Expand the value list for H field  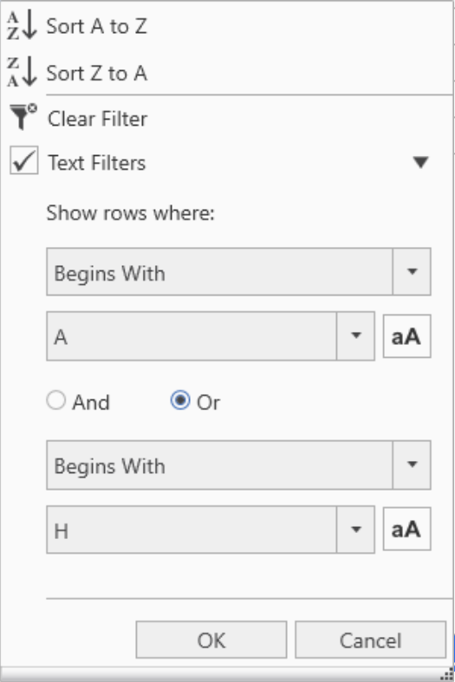356,529
